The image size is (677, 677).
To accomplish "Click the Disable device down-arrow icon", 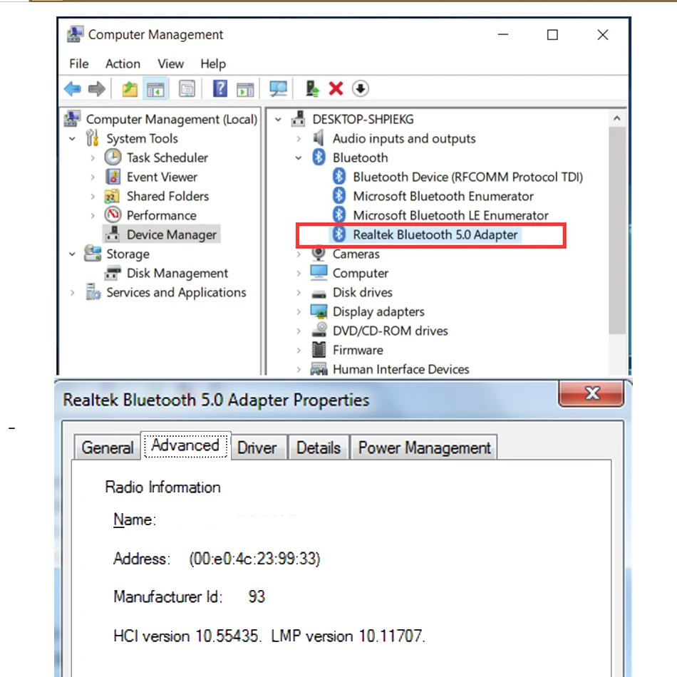I will [360, 89].
